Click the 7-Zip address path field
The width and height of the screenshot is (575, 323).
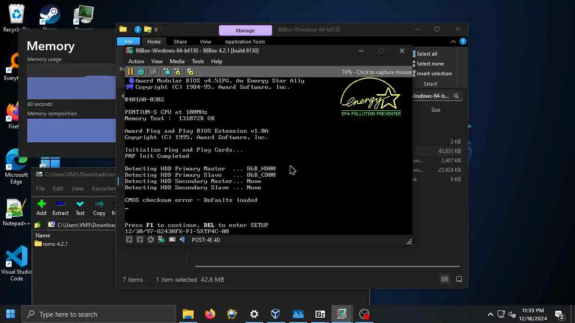[x=81, y=225]
